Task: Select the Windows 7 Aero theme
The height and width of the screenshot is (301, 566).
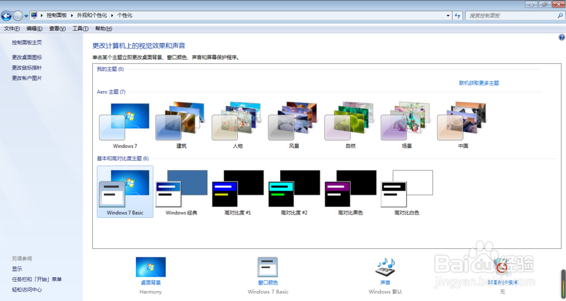Action: click(125, 125)
